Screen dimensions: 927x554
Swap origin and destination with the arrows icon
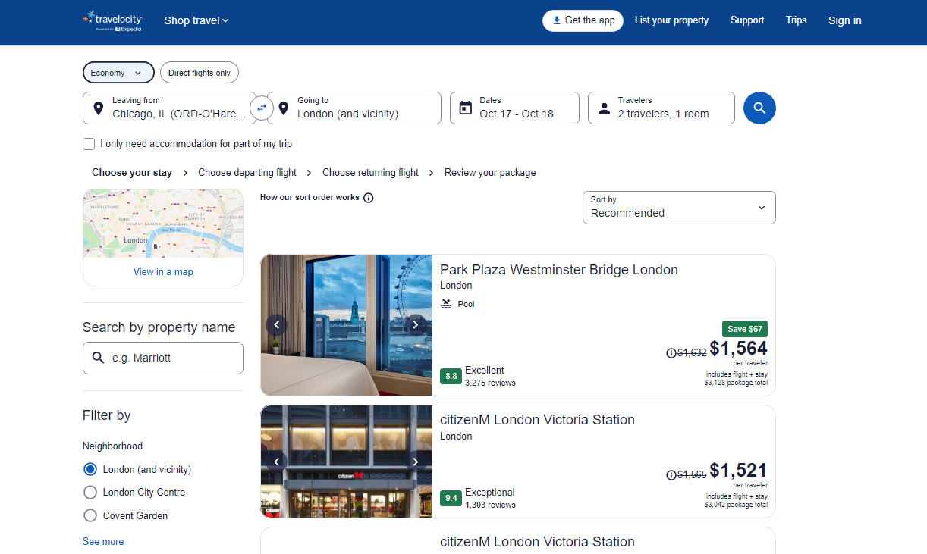click(x=261, y=108)
